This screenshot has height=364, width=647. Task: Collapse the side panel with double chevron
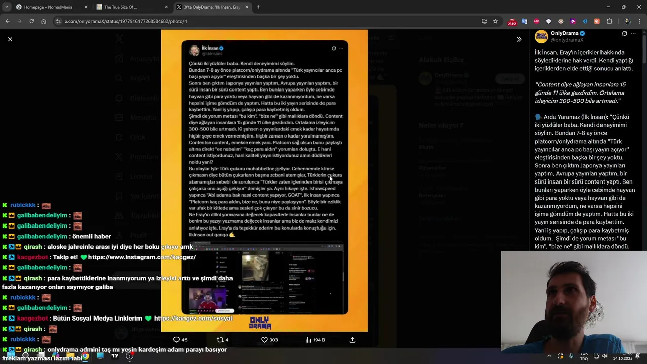pyautogui.click(x=519, y=39)
